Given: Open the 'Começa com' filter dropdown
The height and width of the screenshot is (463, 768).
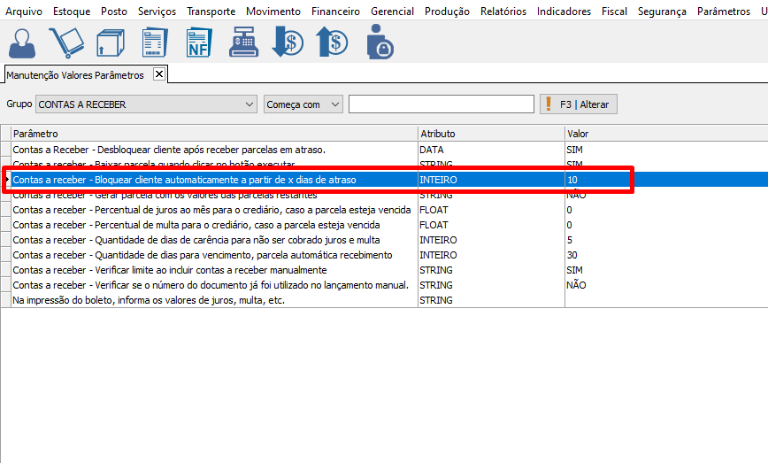Looking at the screenshot, I should (334, 104).
